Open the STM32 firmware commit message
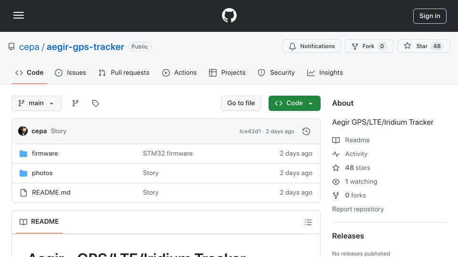The width and height of the screenshot is (458, 257). pyautogui.click(x=167, y=154)
